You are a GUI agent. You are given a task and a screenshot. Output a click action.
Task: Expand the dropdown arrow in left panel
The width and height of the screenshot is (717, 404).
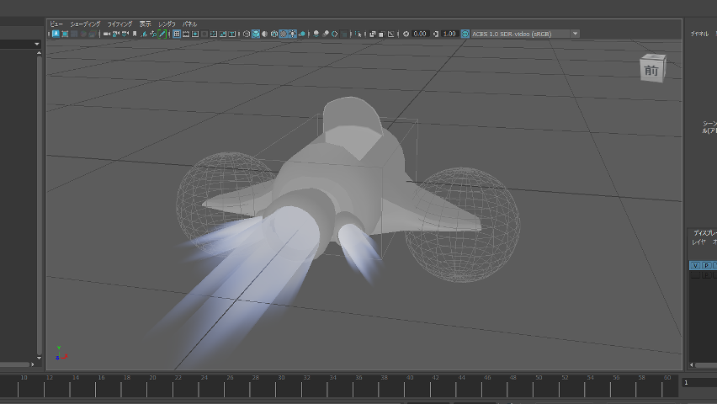coord(37,44)
